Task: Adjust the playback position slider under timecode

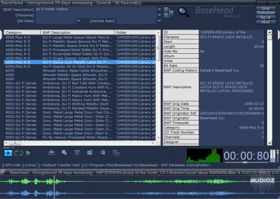Action: coord(245,162)
